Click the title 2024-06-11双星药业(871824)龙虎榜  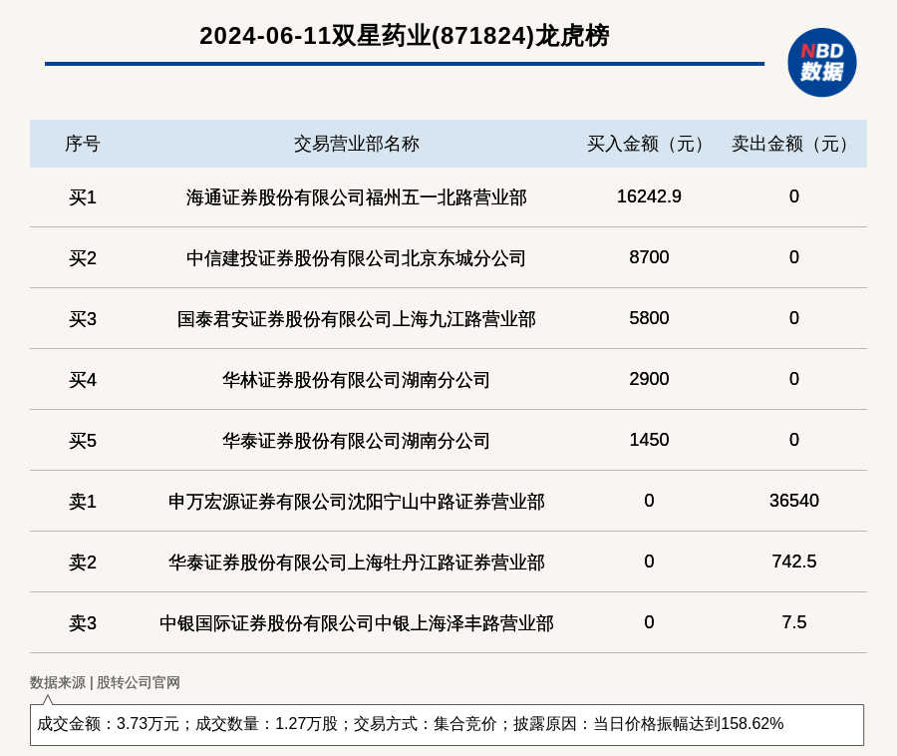[405, 36]
